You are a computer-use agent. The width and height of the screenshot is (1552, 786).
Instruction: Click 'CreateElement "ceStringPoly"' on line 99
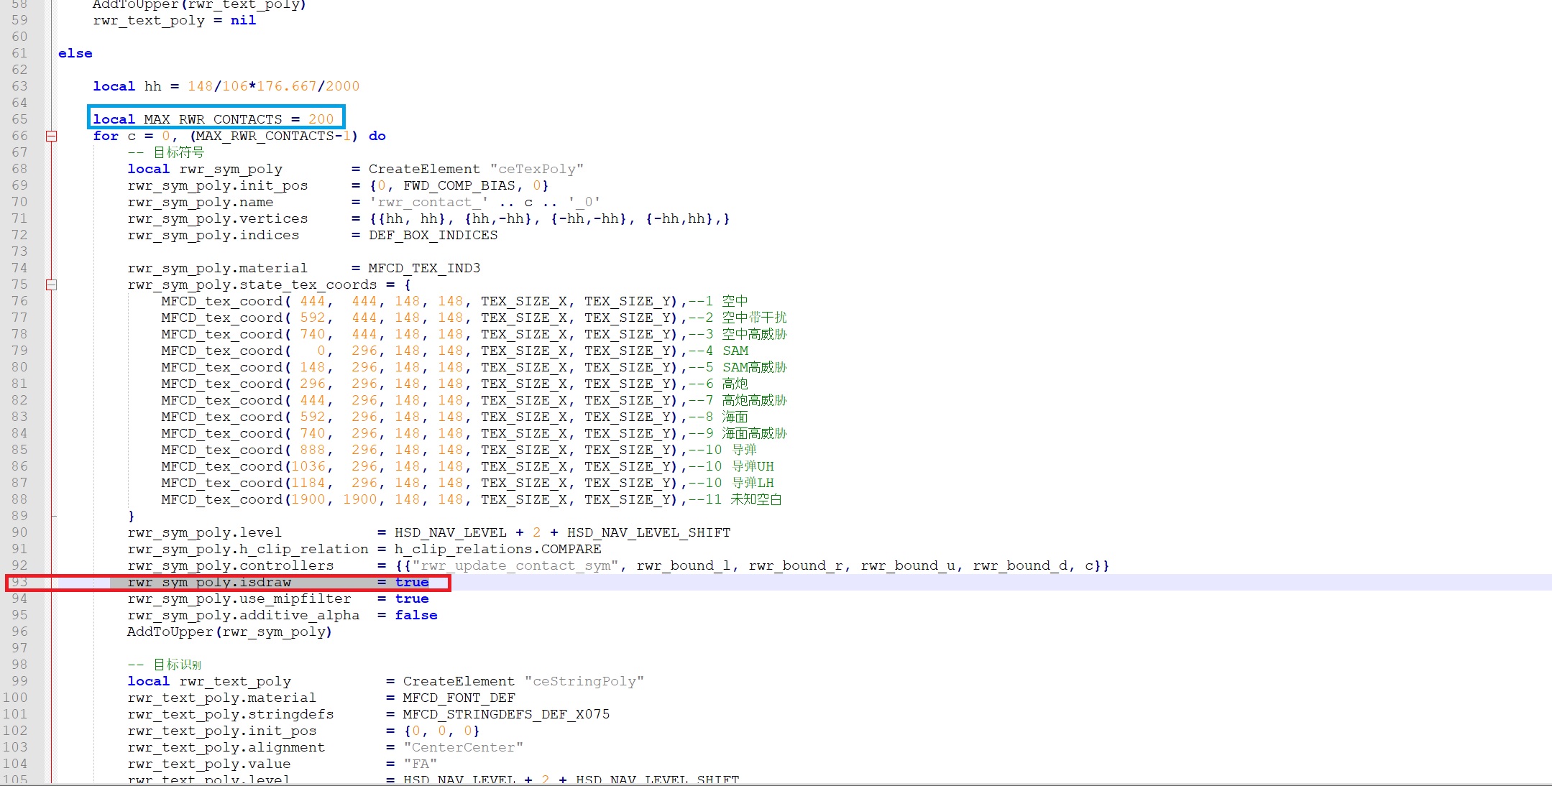(523, 681)
